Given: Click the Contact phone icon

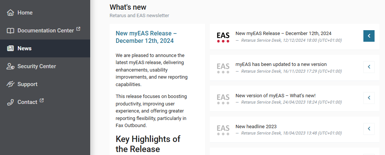Looking at the screenshot, I should coord(10,102).
